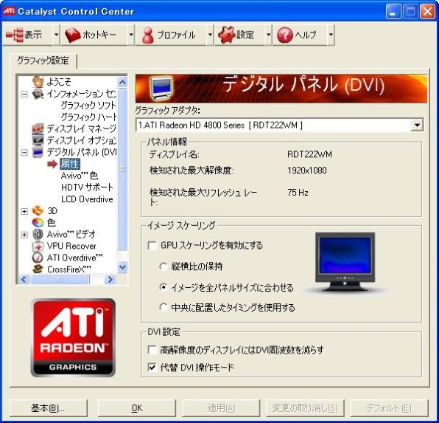
Task: Select Avivo 色 tree item
Action: tap(80, 176)
